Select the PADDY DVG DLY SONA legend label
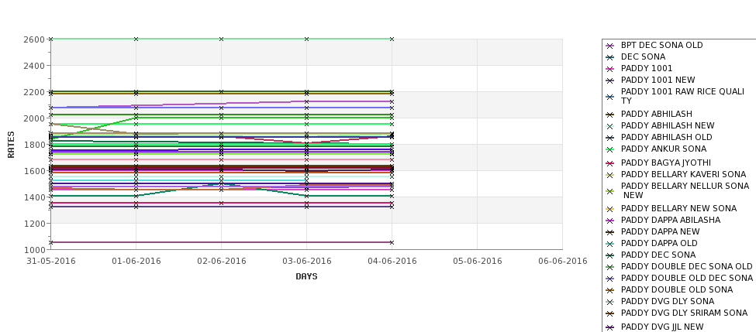 pos(668,301)
